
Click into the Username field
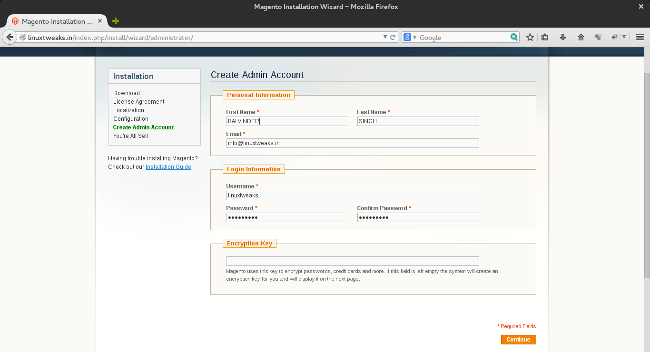pos(352,196)
